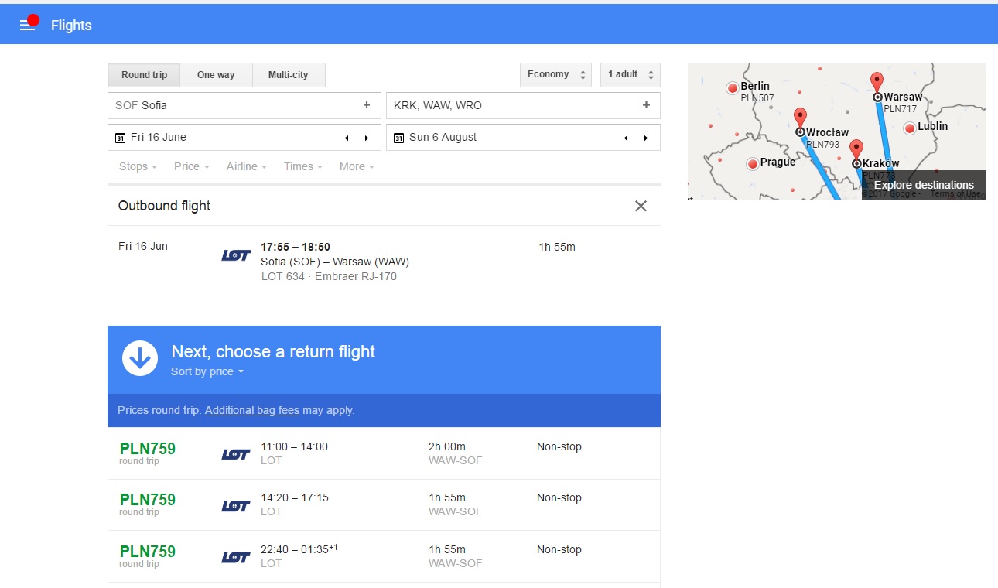Click the KRK, WAW, WRO destination field
The height and width of the screenshot is (588, 998).
[523, 105]
